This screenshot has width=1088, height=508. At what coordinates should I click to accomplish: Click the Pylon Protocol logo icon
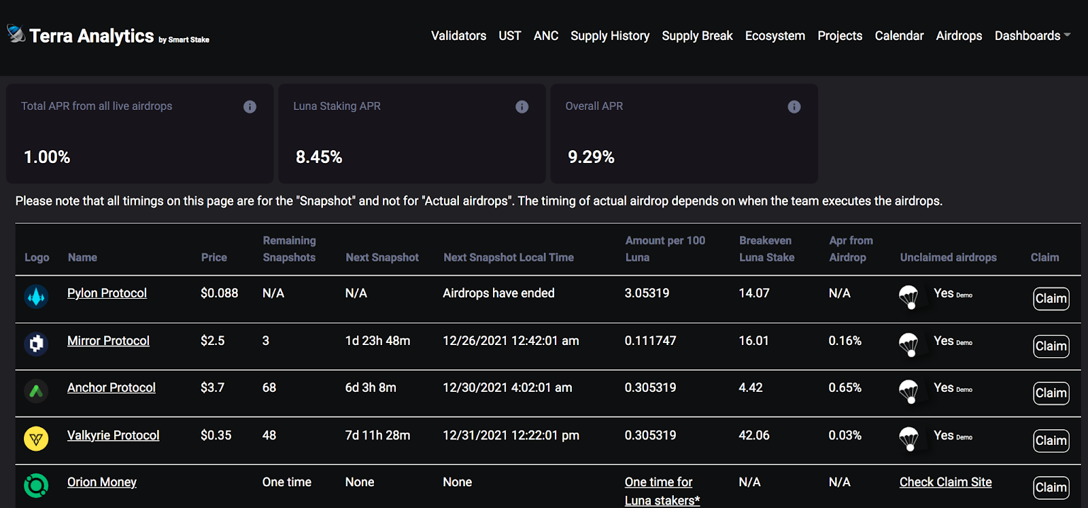click(x=36, y=297)
